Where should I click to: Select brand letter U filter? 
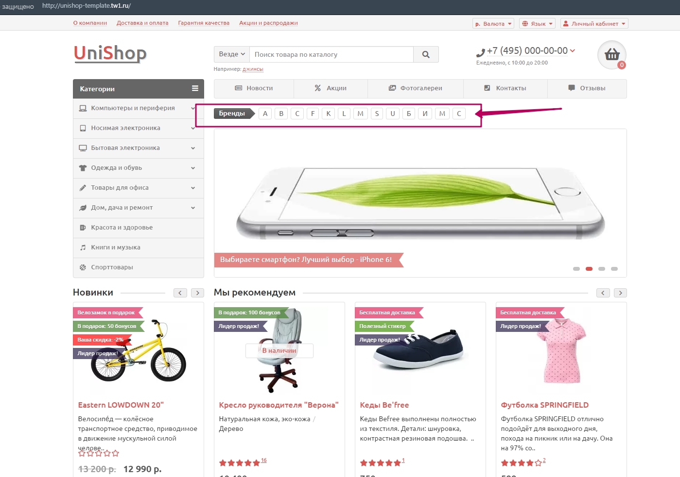[393, 114]
